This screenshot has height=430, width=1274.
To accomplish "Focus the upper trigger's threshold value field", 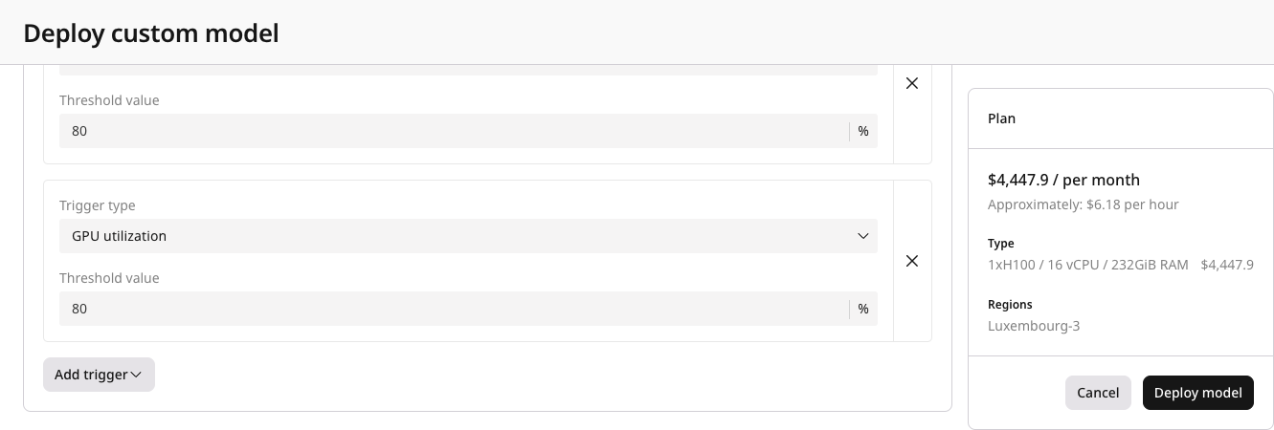I will [x=454, y=131].
